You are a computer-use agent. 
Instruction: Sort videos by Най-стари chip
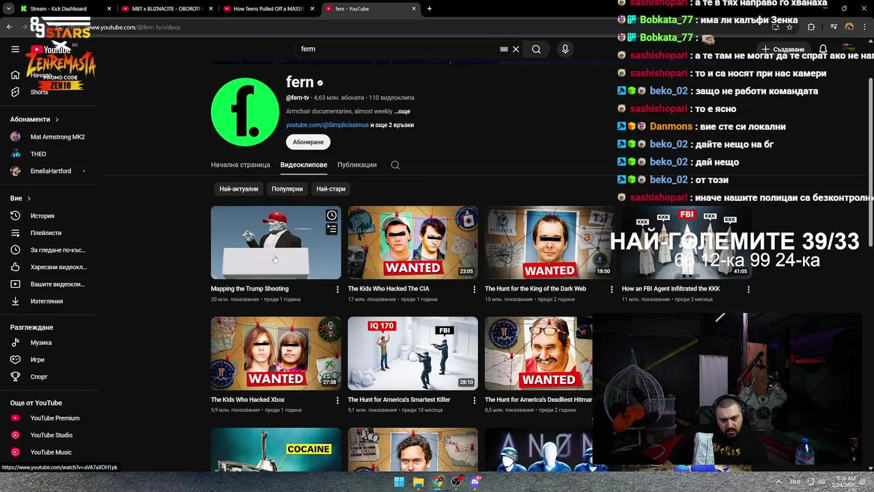click(x=331, y=189)
